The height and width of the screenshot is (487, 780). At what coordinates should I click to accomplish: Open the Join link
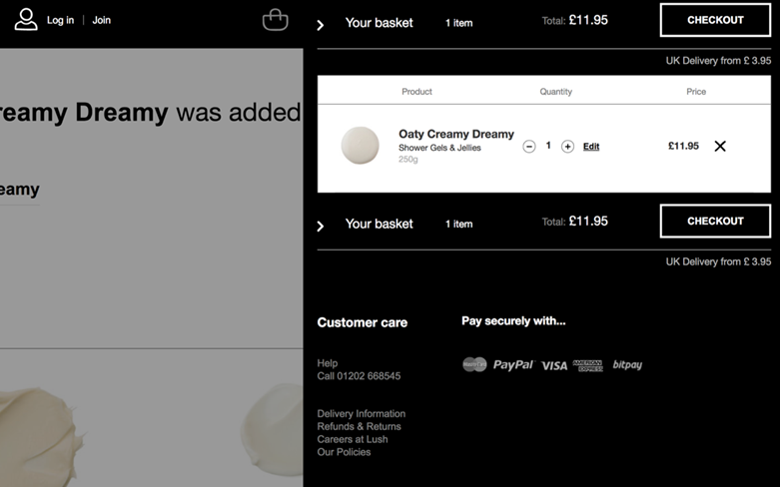click(102, 20)
